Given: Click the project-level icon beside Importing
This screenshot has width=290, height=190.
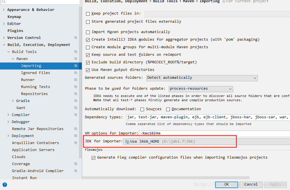Looking at the screenshot, I should pyautogui.click(x=76, y=66).
